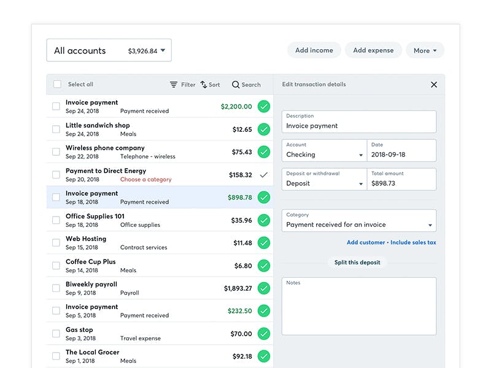Check the Wireless phone company row checkbox

56,152
